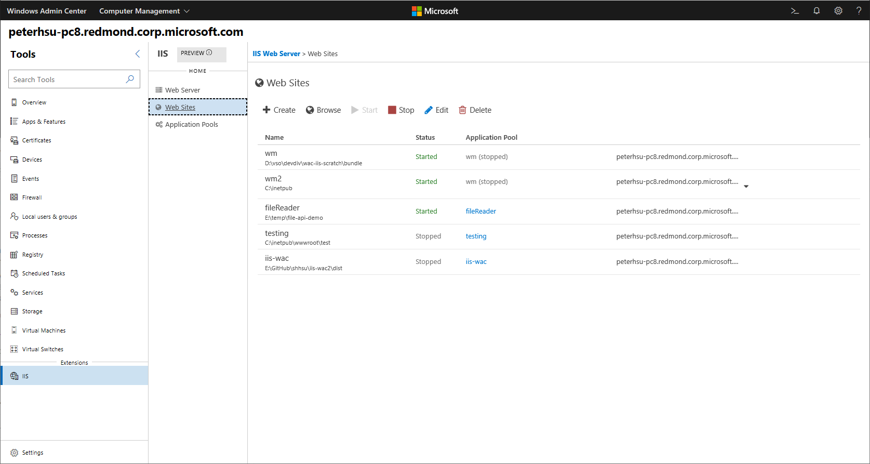This screenshot has height=464, width=870.
Task: Select the testing site name
Action: (x=277, y=233)
